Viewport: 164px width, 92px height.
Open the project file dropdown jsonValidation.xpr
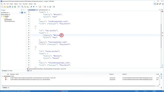[x=5, y=13]
